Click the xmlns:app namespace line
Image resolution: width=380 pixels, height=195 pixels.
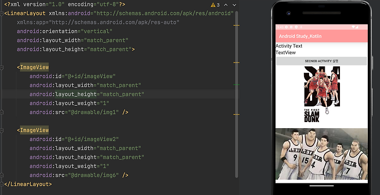pyautogui.click(x=98, y=22)
